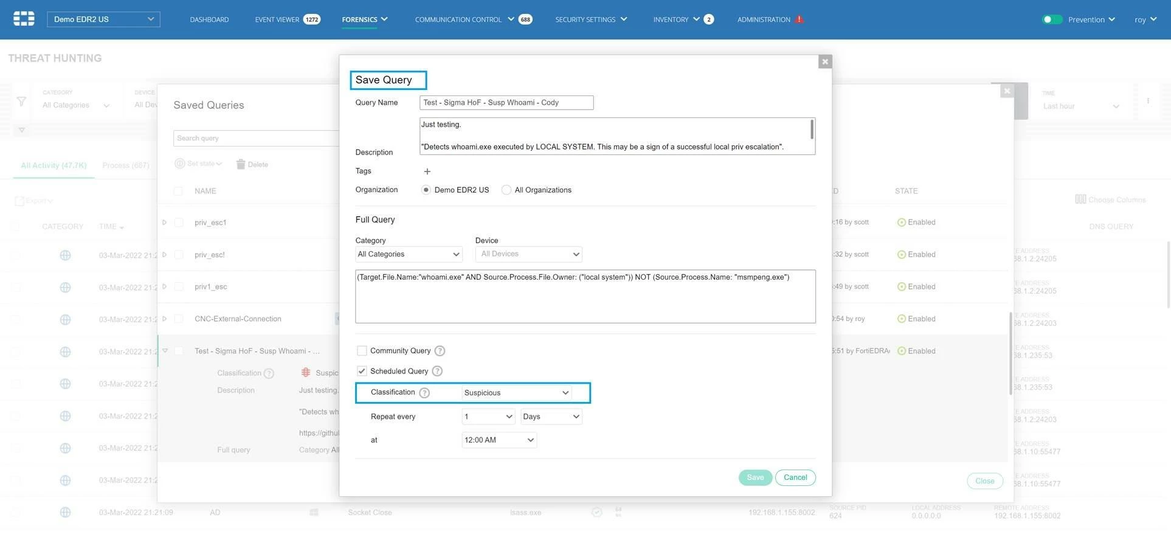This screenshot has width=1171, height=537.
Task: Click the Choose Columns button
Action: tap(1110, 199)
